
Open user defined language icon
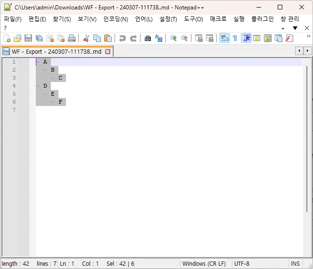click(257, 38)
